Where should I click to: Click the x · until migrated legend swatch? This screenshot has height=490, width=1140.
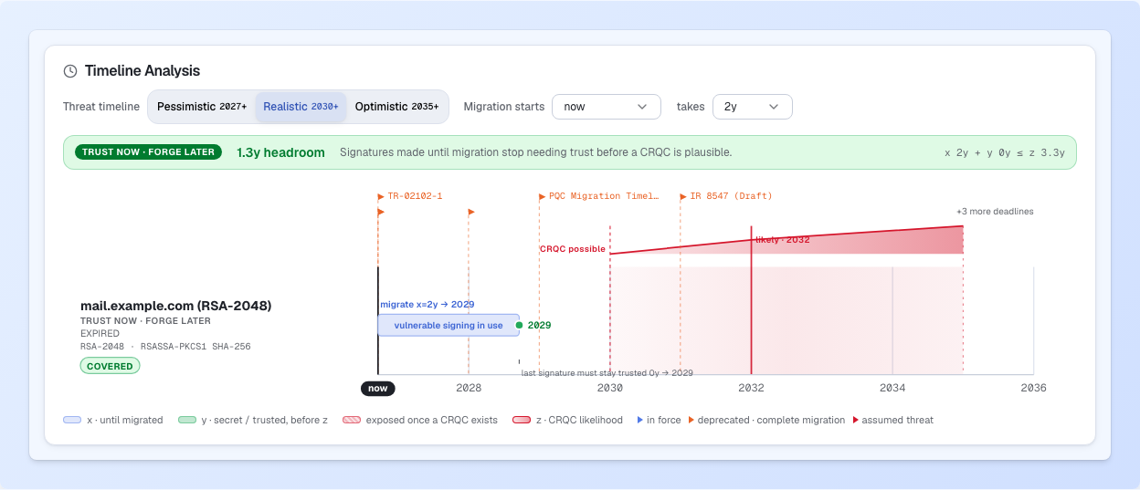click(x=72, y=420)
